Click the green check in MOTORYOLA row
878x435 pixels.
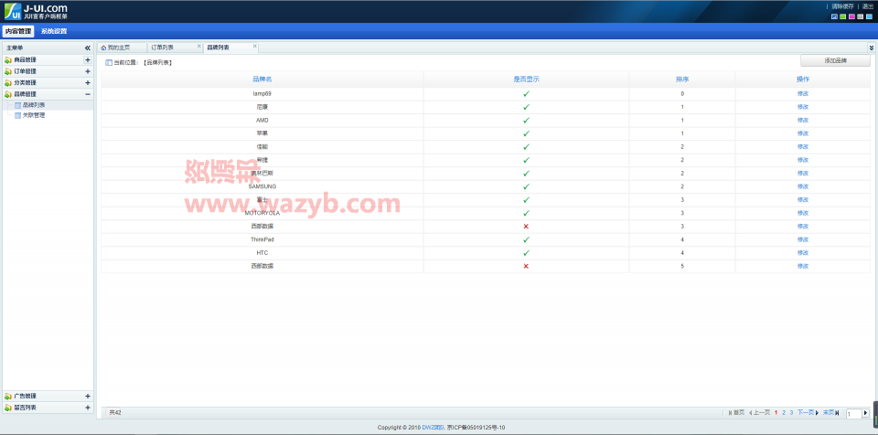coord(527,213)
